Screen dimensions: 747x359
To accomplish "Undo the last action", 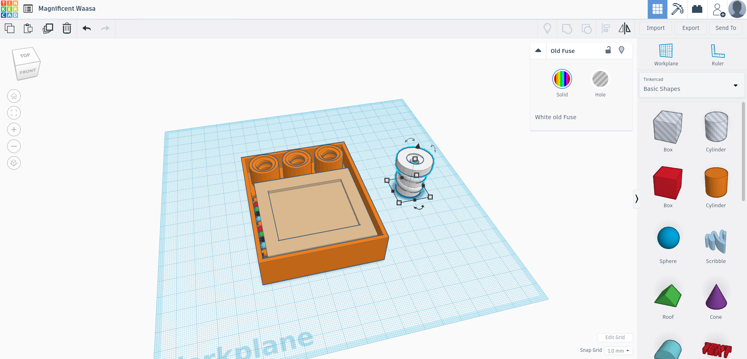I will [x=86, y=28].
